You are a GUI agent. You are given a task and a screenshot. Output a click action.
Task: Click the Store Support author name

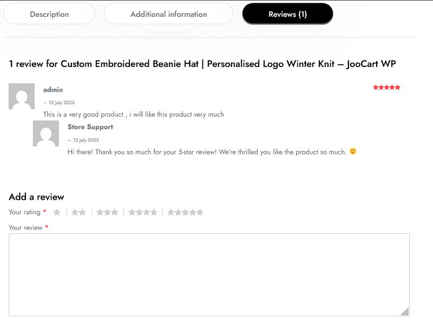tap(90, 127)
